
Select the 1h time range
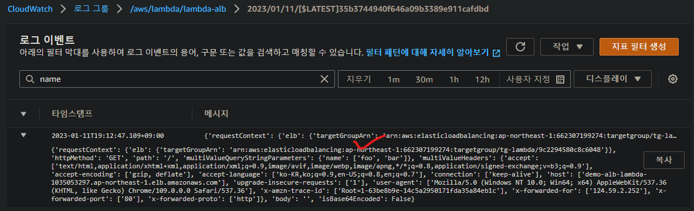453,79
